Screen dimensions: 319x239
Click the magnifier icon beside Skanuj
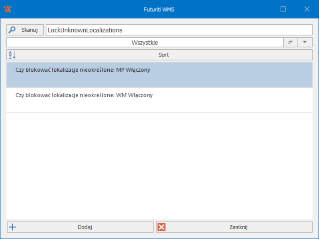12,30
